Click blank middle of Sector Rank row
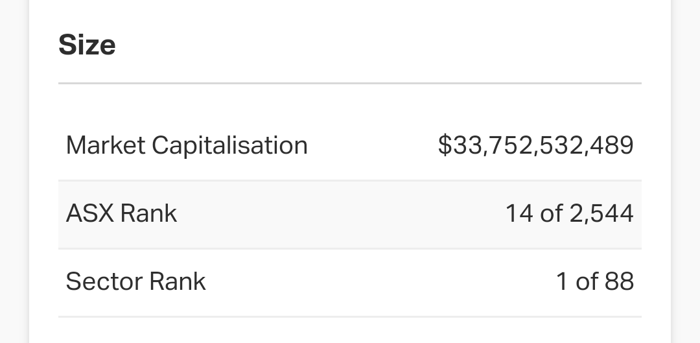 pos(379,282)
